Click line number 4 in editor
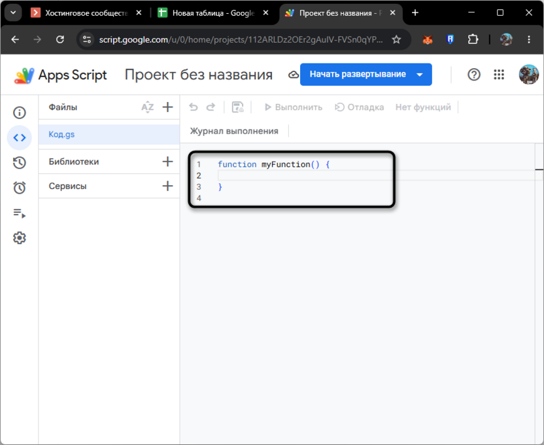This screenshot has height=445, width=544. (199, 198)
